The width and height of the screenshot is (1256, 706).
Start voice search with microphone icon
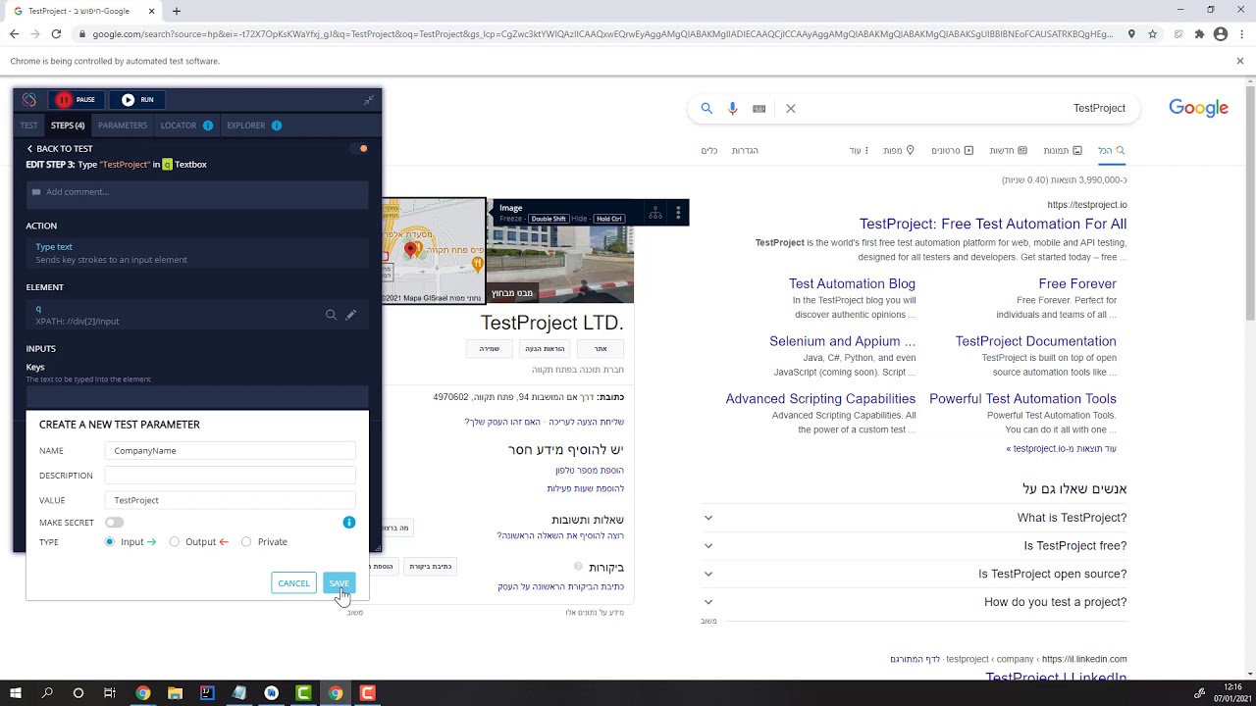pyautogui.click(x=732, y=109)
